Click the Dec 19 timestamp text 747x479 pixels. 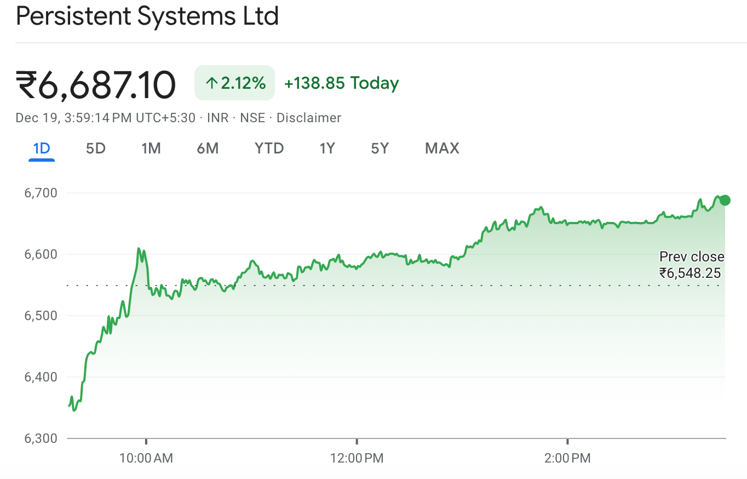(106, 118)
